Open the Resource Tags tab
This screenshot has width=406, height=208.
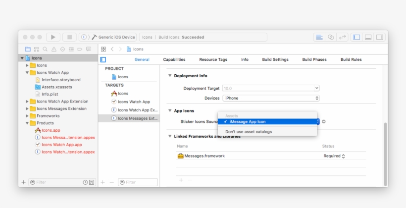point(213,59)
